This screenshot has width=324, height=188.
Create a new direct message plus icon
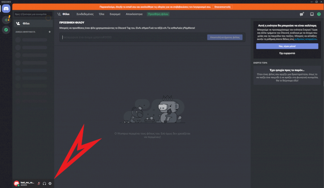[49, 32]
